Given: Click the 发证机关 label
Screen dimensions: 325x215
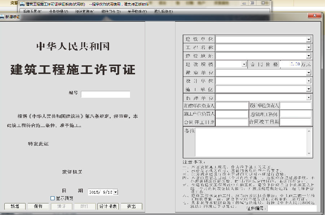Looking at the screenshot, I should tap(72, 172).
